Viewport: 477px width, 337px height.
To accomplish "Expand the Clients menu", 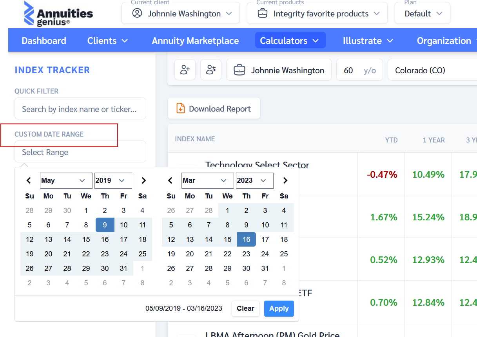I will click(108, 41).
